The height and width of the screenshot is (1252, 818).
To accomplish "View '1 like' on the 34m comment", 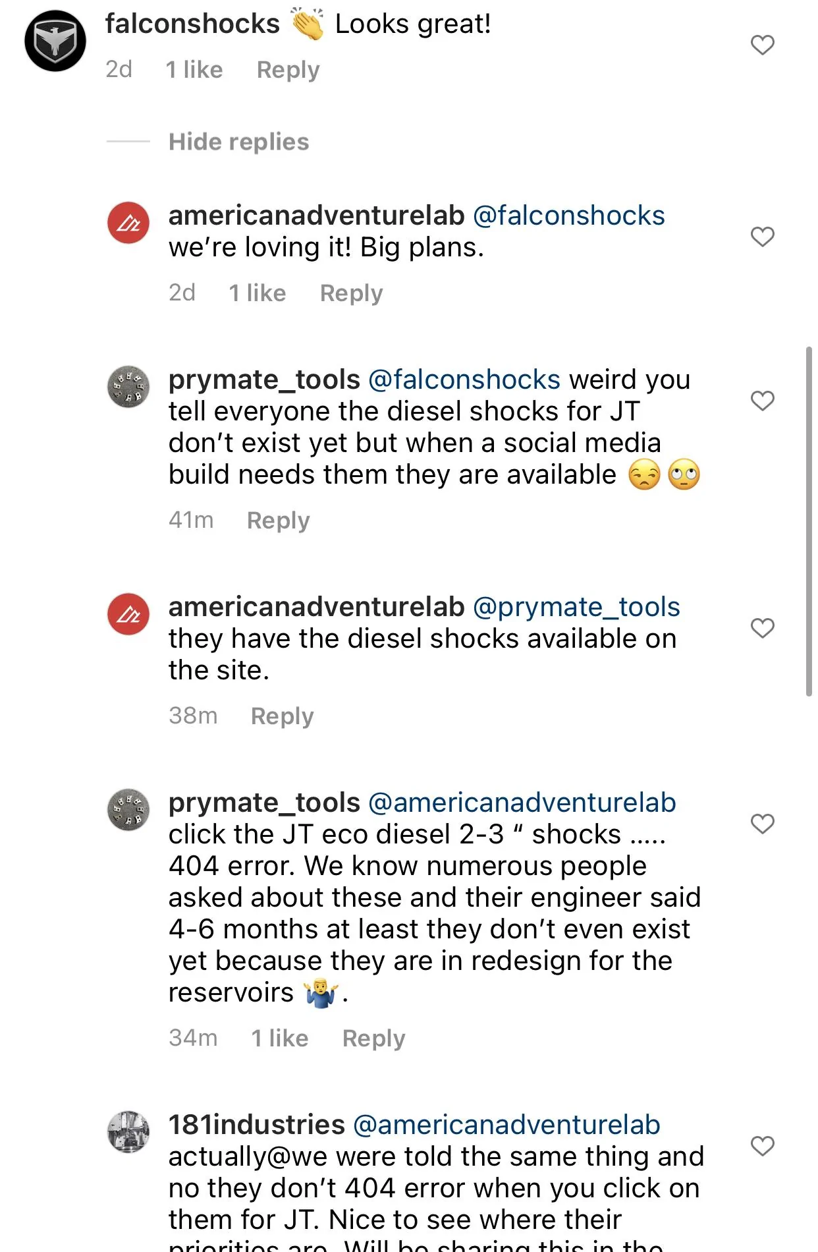I will point(280,1038).
